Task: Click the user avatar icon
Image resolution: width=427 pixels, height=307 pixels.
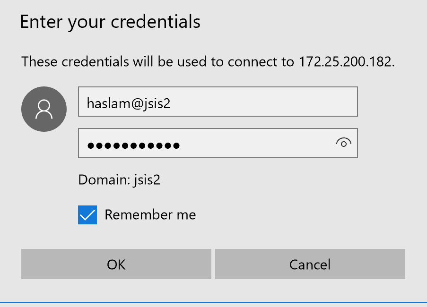Action: click(44, 109)
